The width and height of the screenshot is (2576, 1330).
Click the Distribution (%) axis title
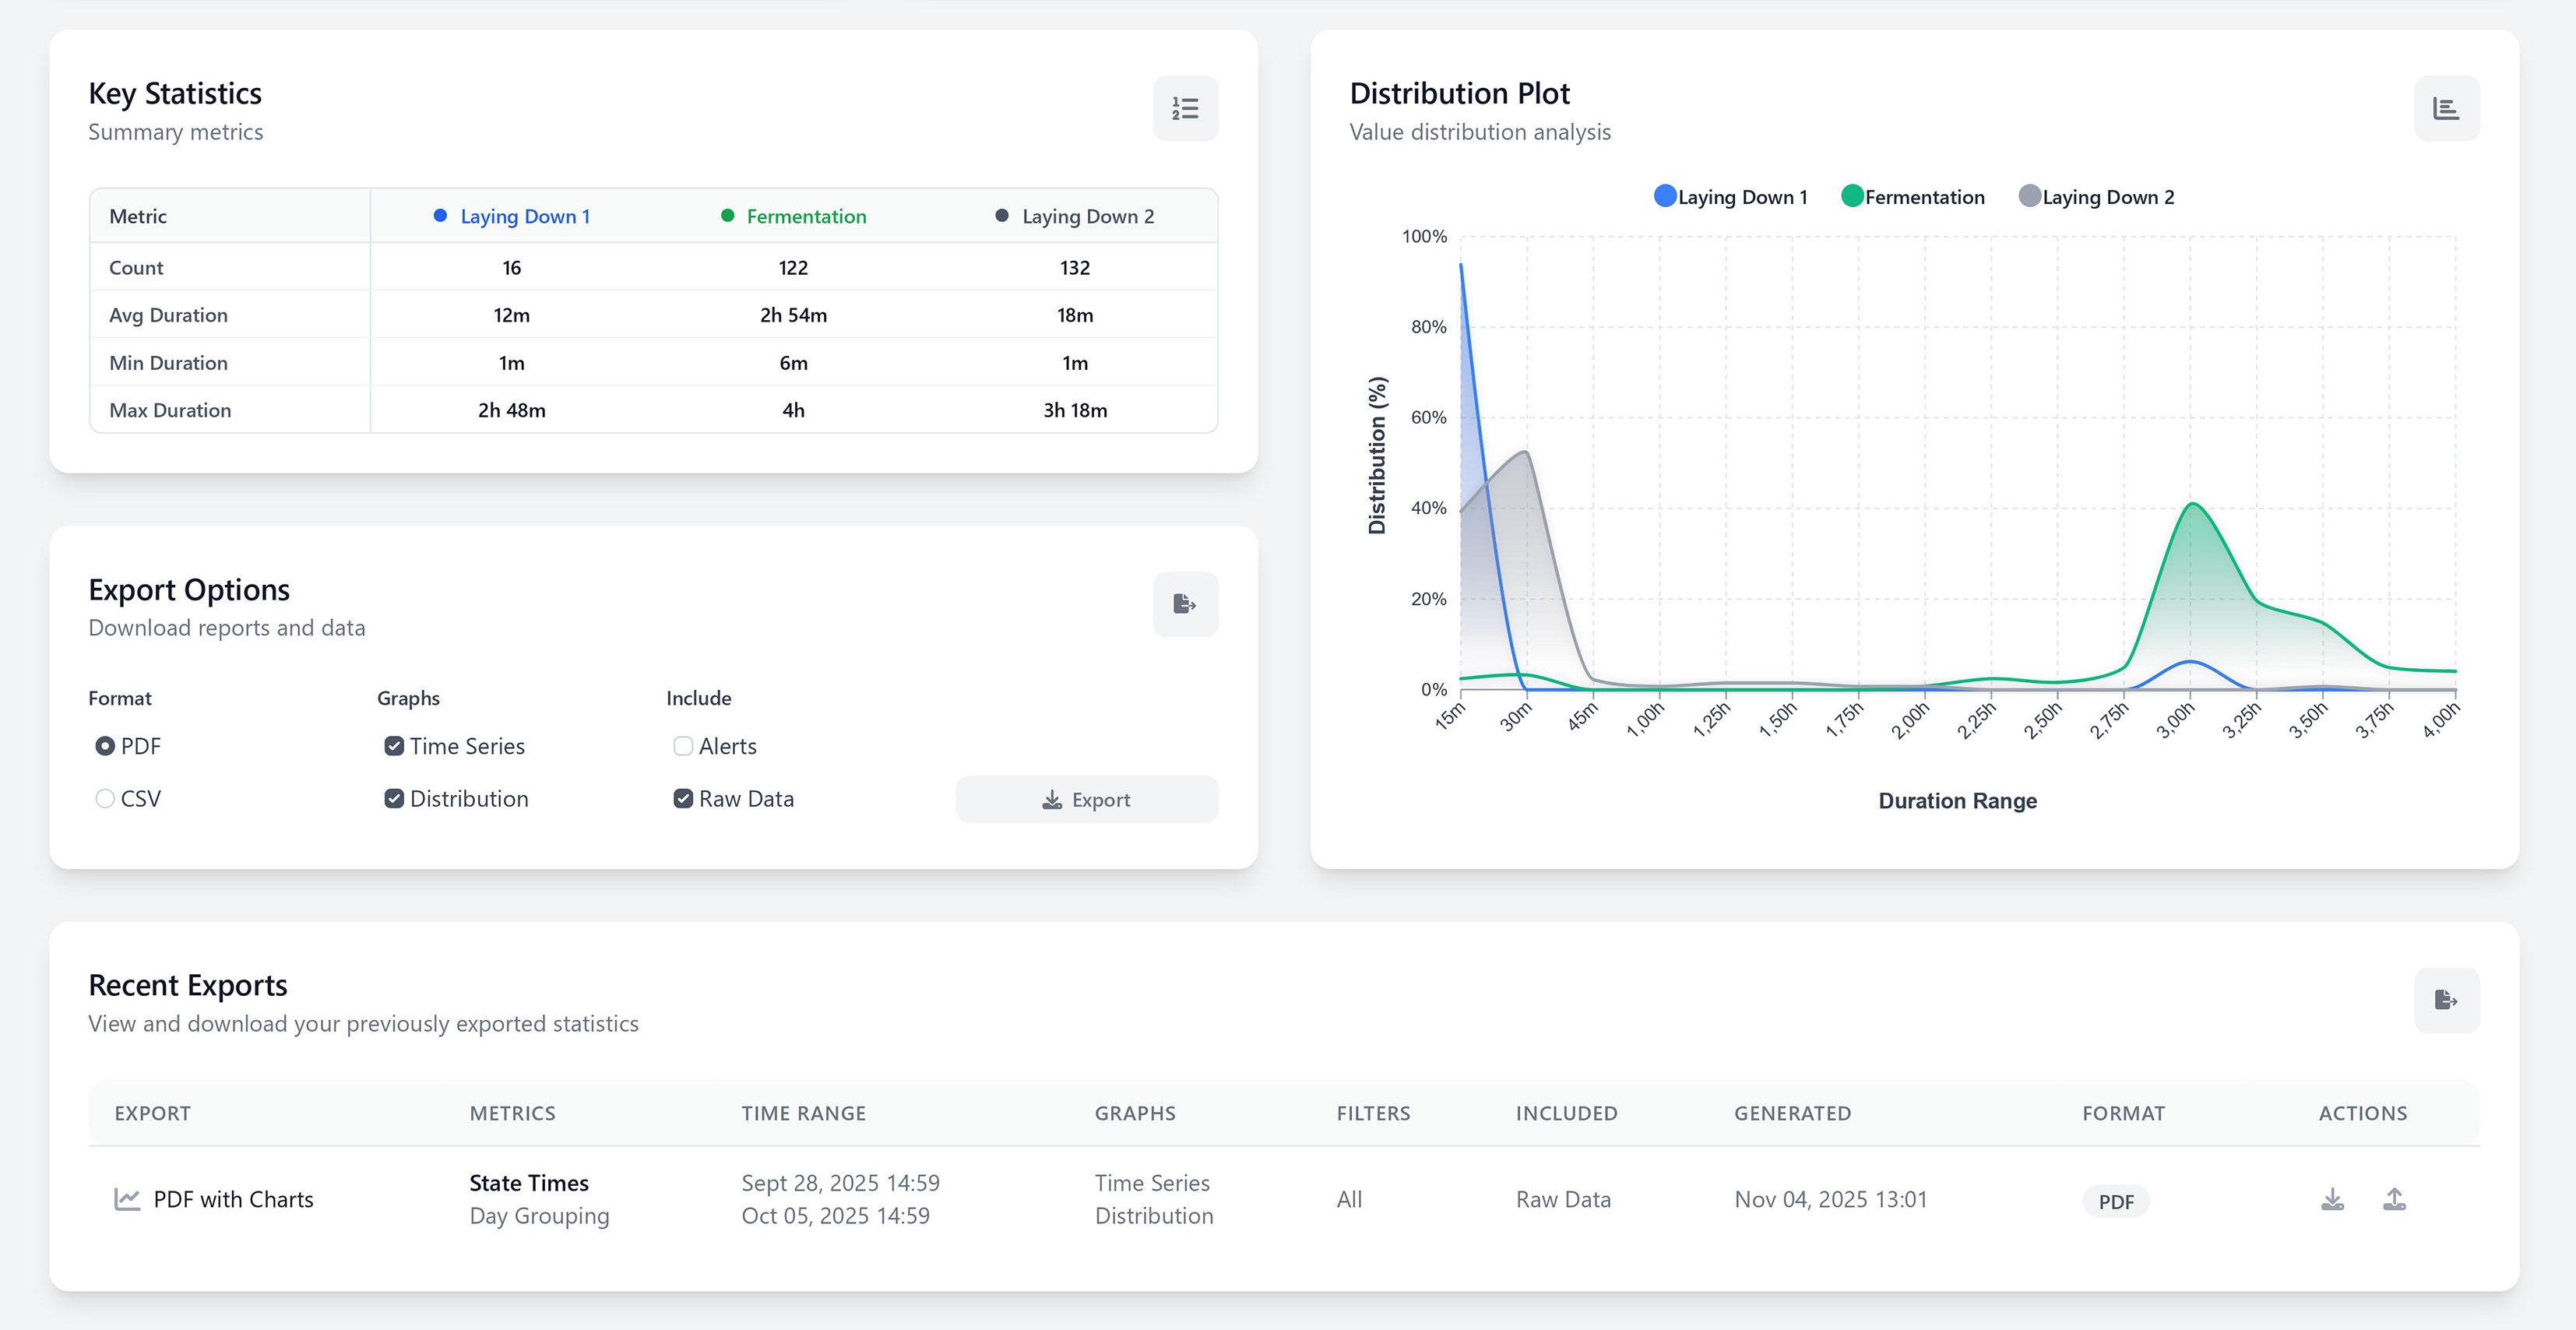(x=1377, y=455)
